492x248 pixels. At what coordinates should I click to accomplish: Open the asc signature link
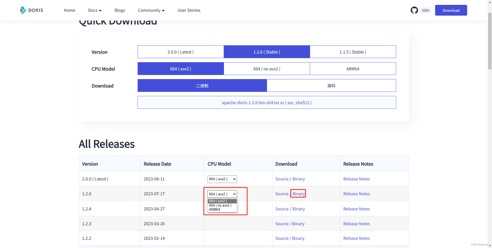coord(290,103)
